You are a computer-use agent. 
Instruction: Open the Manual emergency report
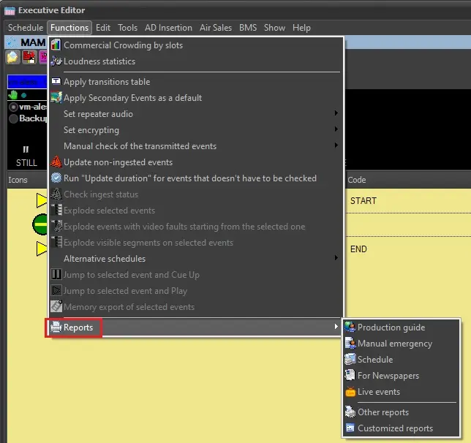[394, 344]
